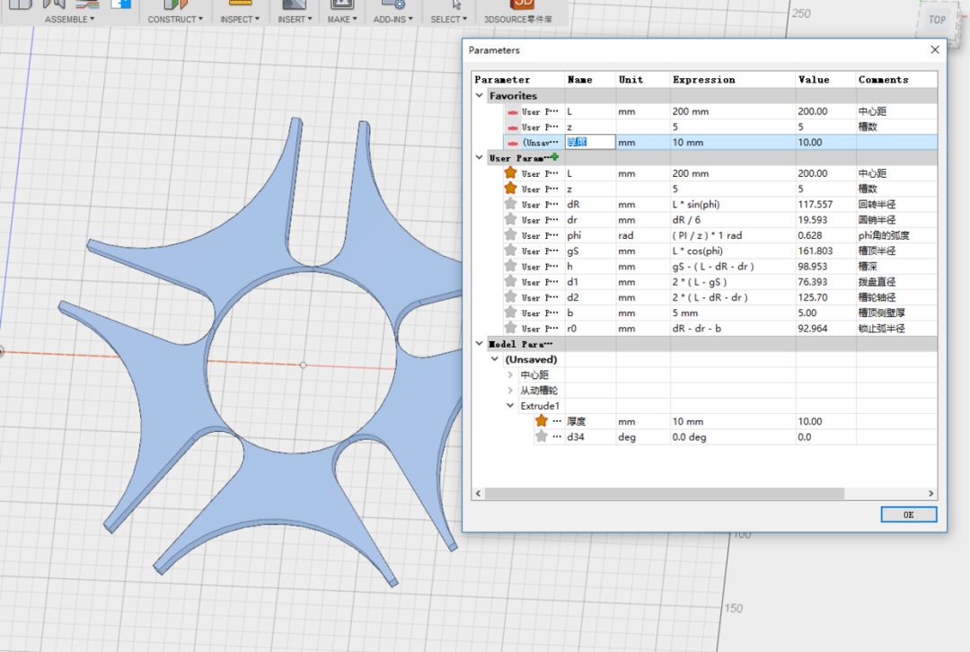The height and width of the screenshot is (652, 970).
Task: Click the horizontal scrollbar thumb
Action: pyautogui.click(x=665, y=493)
